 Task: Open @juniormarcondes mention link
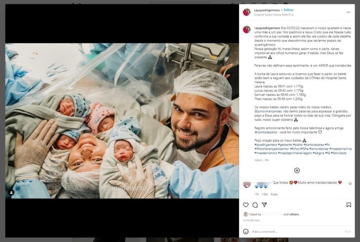[268, 111]
